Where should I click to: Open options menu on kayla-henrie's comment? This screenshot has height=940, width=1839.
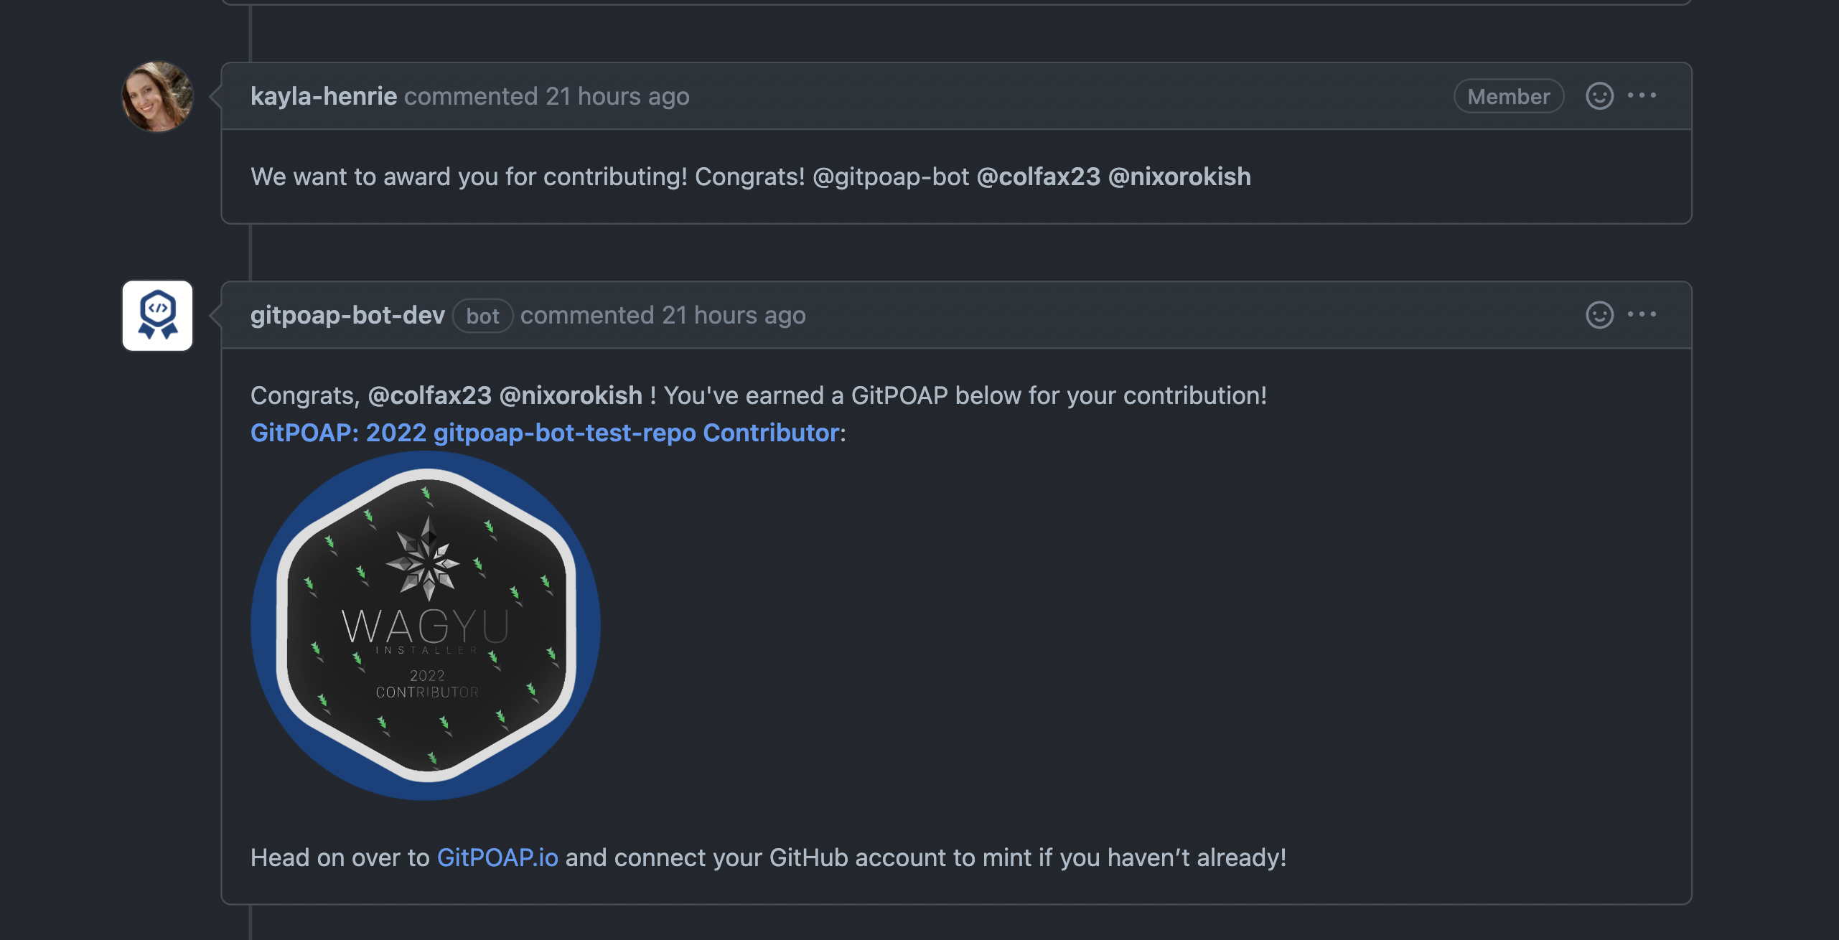click(1642, 95)
